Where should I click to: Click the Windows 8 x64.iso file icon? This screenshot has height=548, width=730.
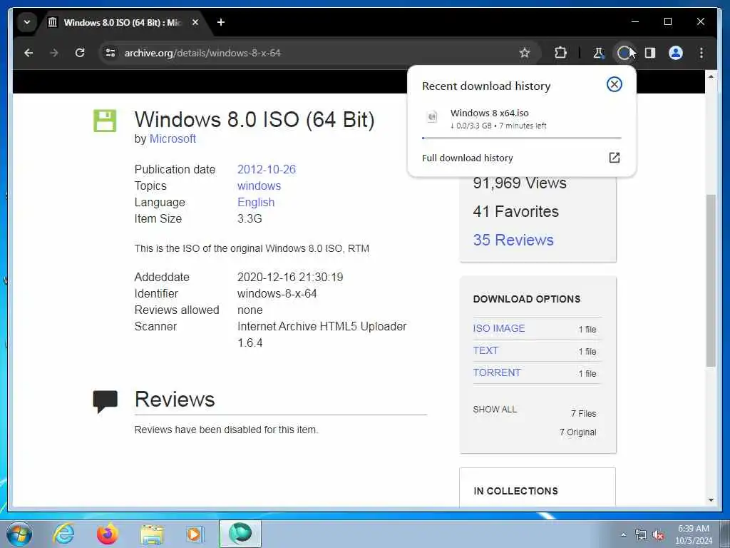tap(432, 116)
